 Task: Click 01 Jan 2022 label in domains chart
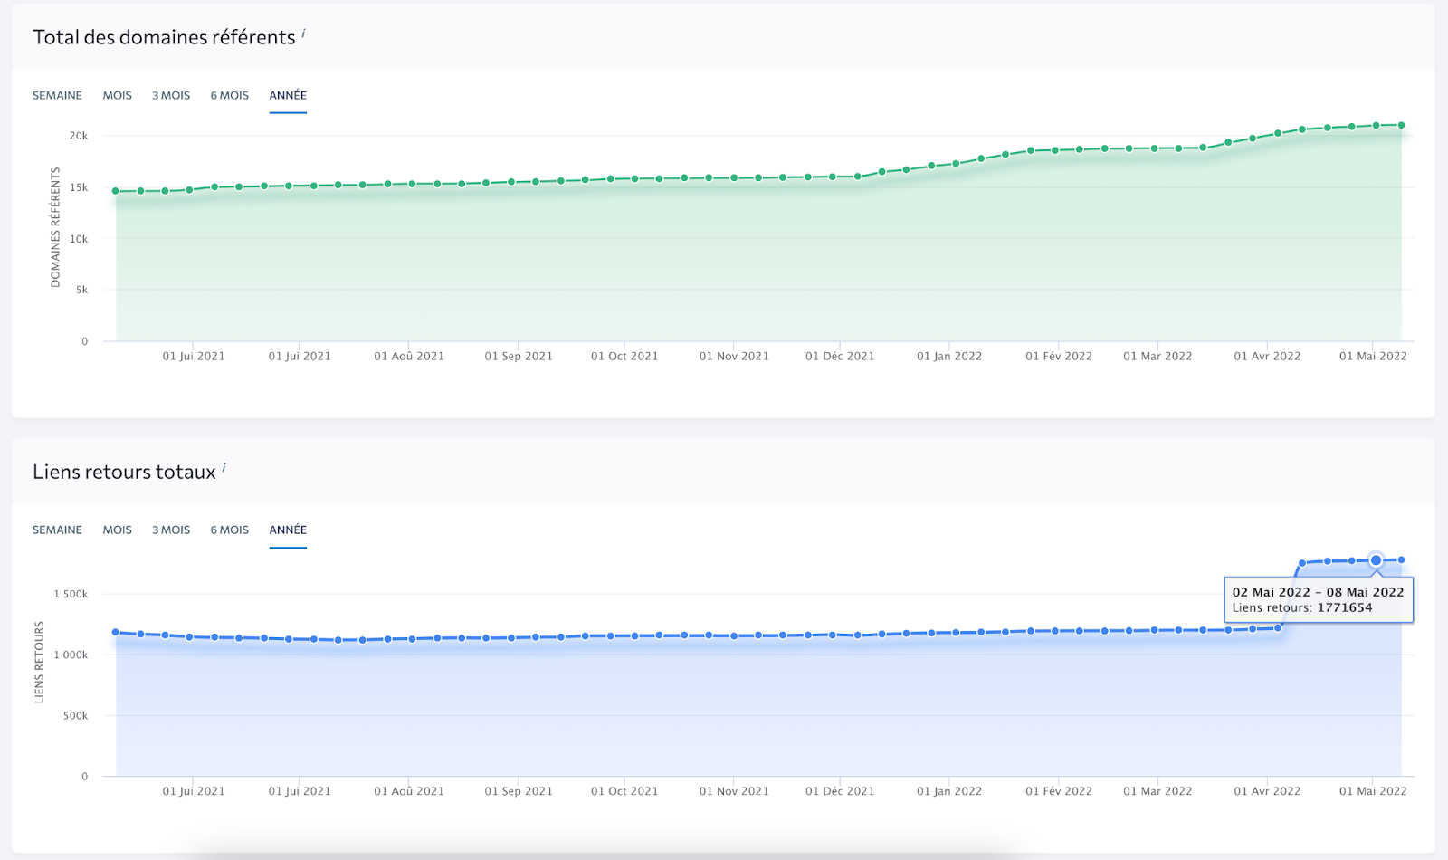click(x=949, y=356)
